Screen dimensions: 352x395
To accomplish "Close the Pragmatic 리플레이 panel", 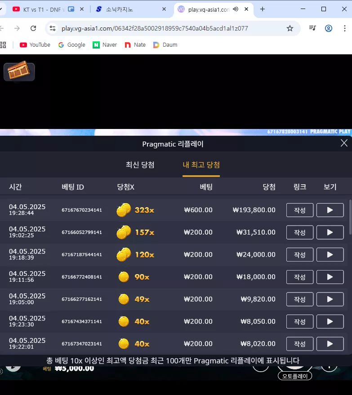I will point(344,143).
